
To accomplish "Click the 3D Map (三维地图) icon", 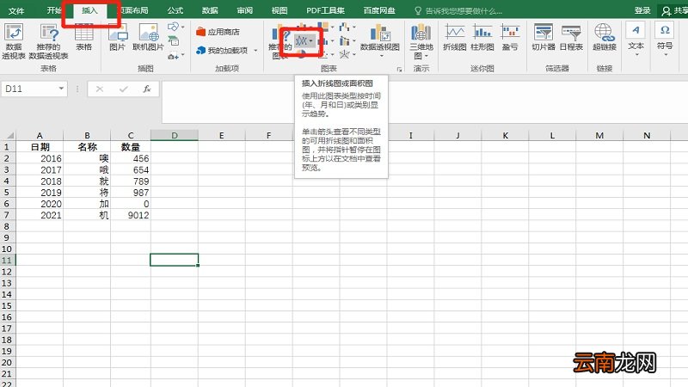I will click(x=421, y=33).
